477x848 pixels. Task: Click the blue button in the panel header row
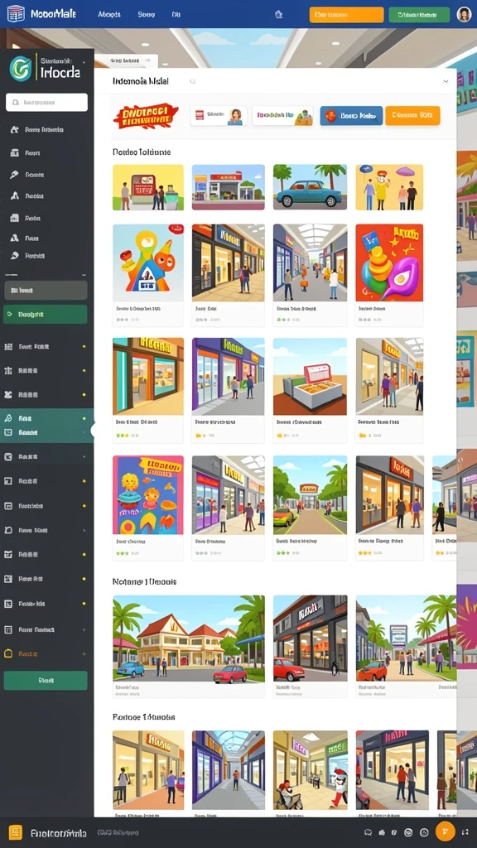click(x=351, y=115)
